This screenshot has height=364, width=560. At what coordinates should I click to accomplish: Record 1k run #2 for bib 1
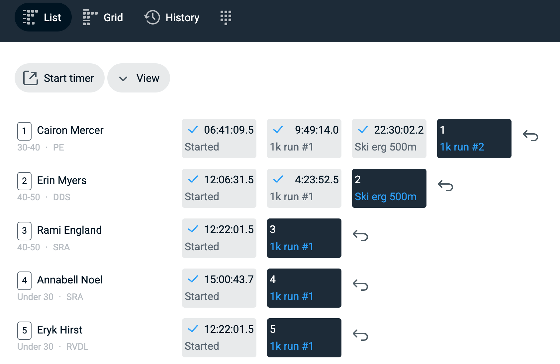(474, 139)
